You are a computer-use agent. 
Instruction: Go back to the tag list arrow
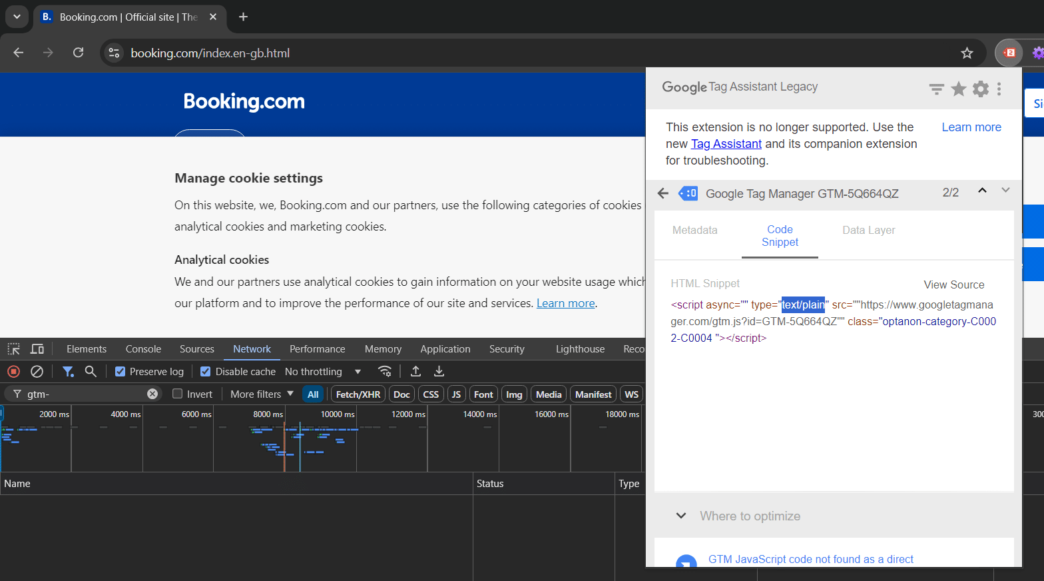662,193
